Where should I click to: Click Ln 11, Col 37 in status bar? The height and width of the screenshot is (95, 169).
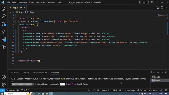pyautogui.click(x=93, y=90)
